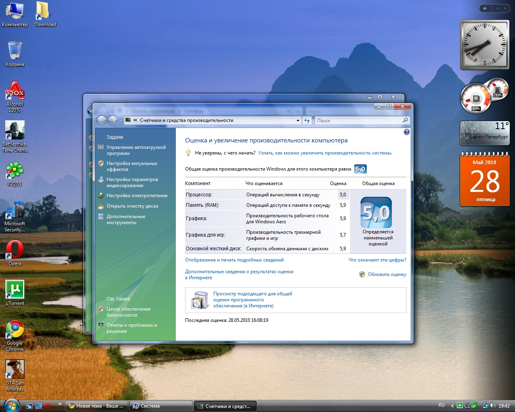Click the volume icon in system tray

[x=493, y=406]
